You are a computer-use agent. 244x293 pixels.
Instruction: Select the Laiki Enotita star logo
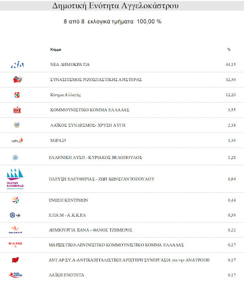point(16,275)
